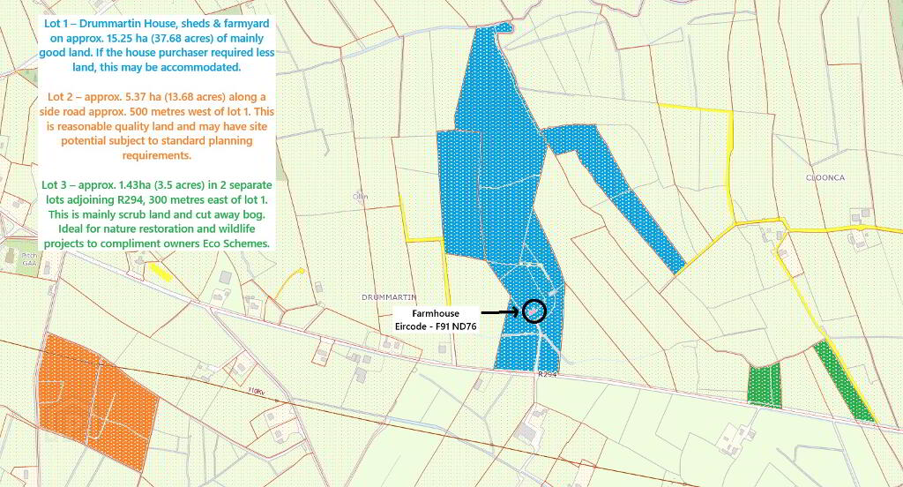
Task: Click the CLOONCA townland label
Action: tap(825, 177)
